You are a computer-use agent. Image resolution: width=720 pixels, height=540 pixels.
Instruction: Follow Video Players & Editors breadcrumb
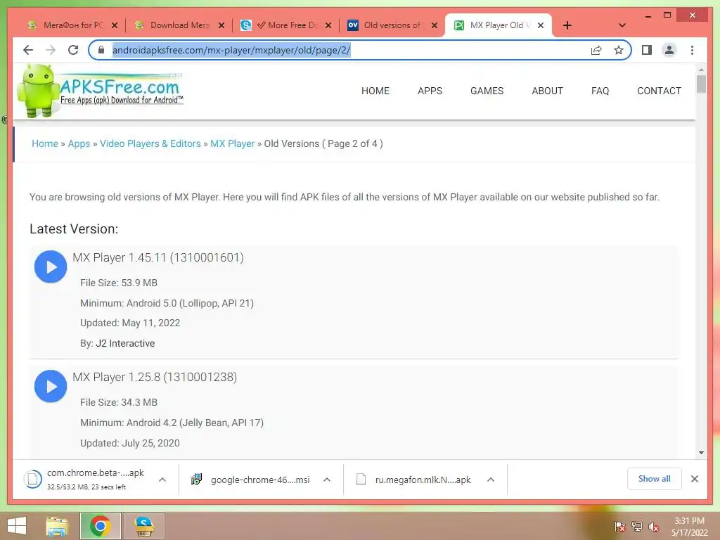150,143
